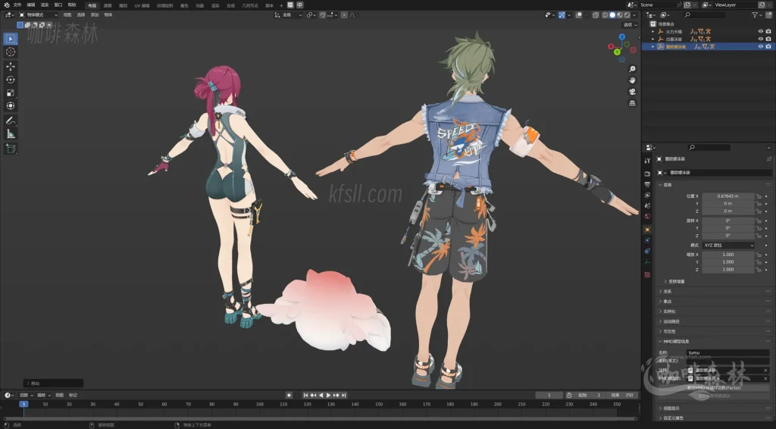Toggle lock on position X
The height and width of the screenshot is (429, 776).
point(758,196)
